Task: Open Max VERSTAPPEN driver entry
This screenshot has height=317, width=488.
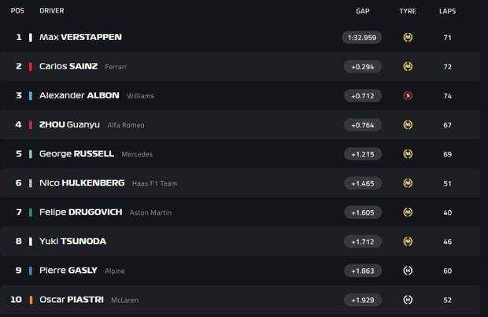Action: click(80, 37)
